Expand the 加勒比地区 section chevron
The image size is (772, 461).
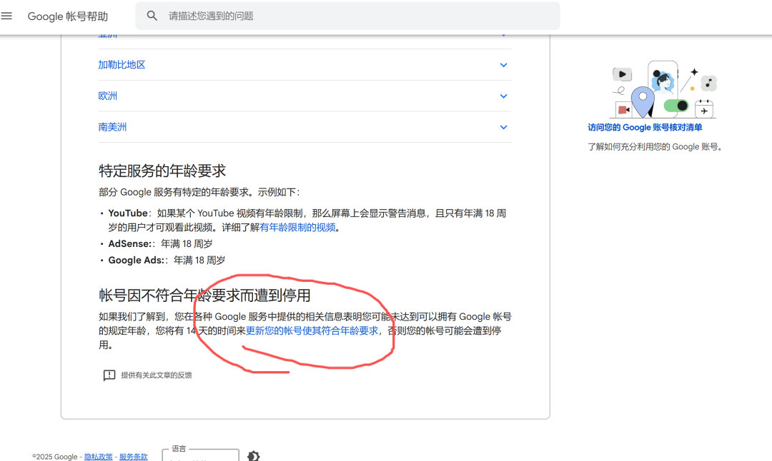click(503, 64)
